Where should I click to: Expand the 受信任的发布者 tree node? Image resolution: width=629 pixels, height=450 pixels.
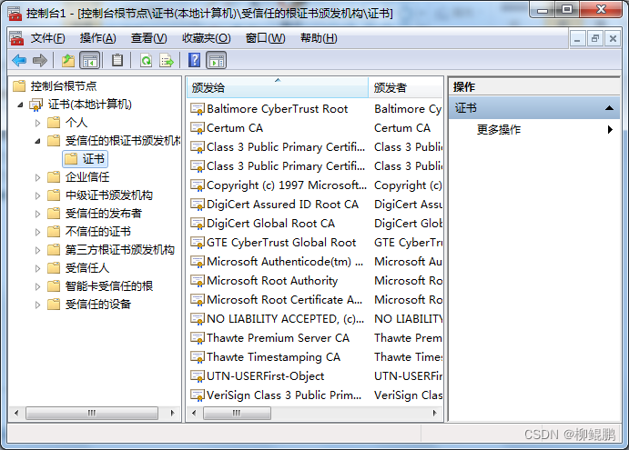(x=37, y=214)
